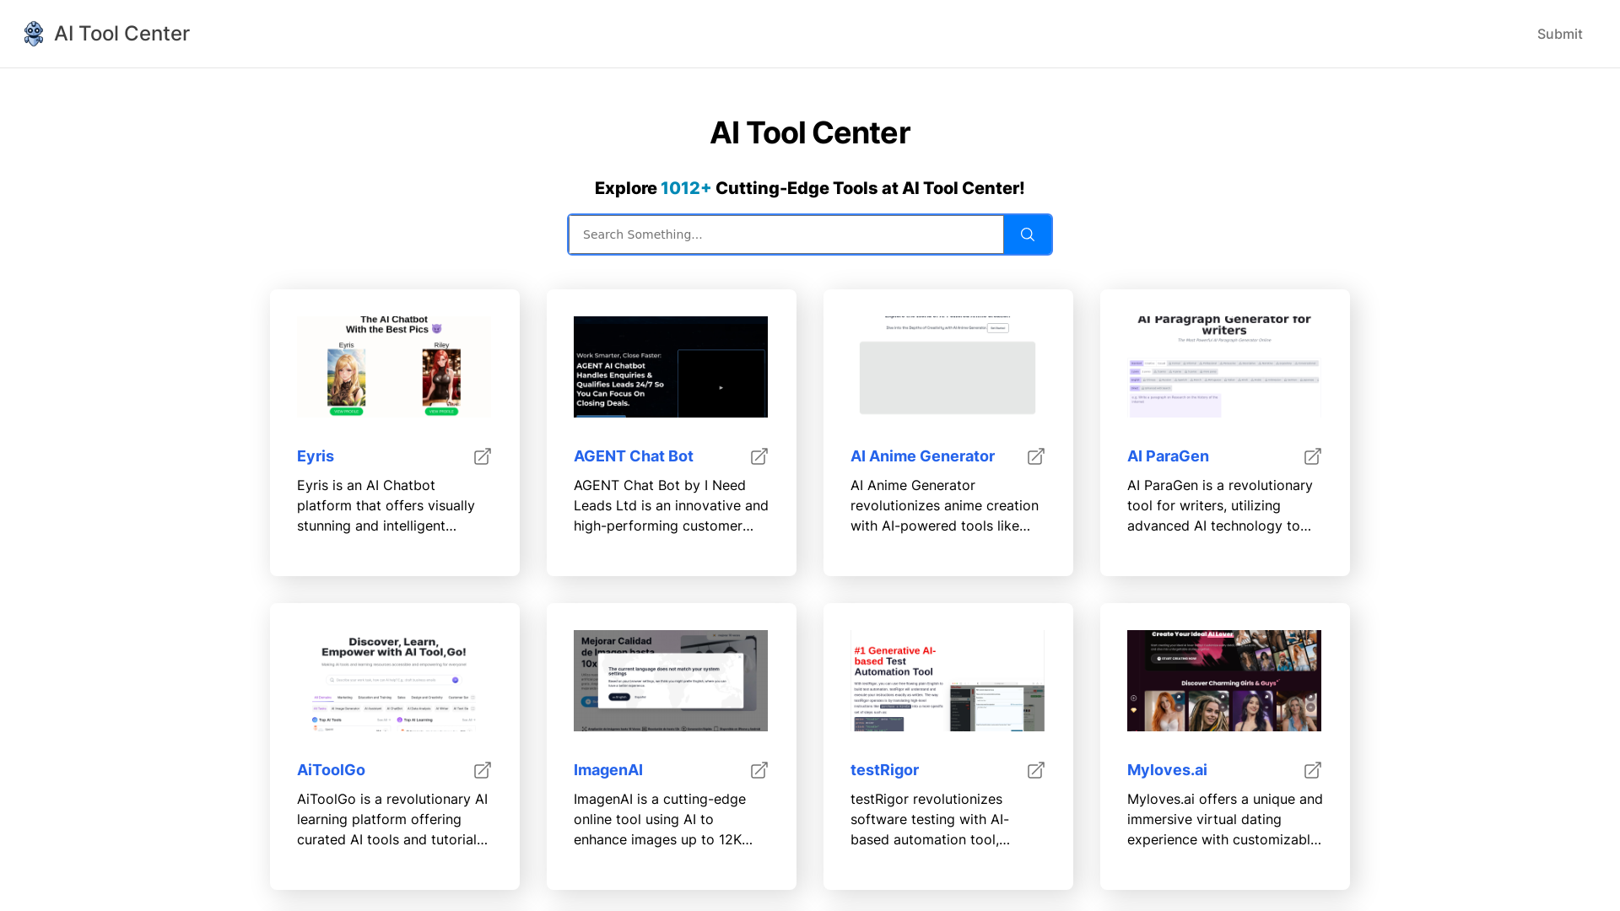Click the search magnifier button
1620x911 pixels.
click(x=1027, y=234)
